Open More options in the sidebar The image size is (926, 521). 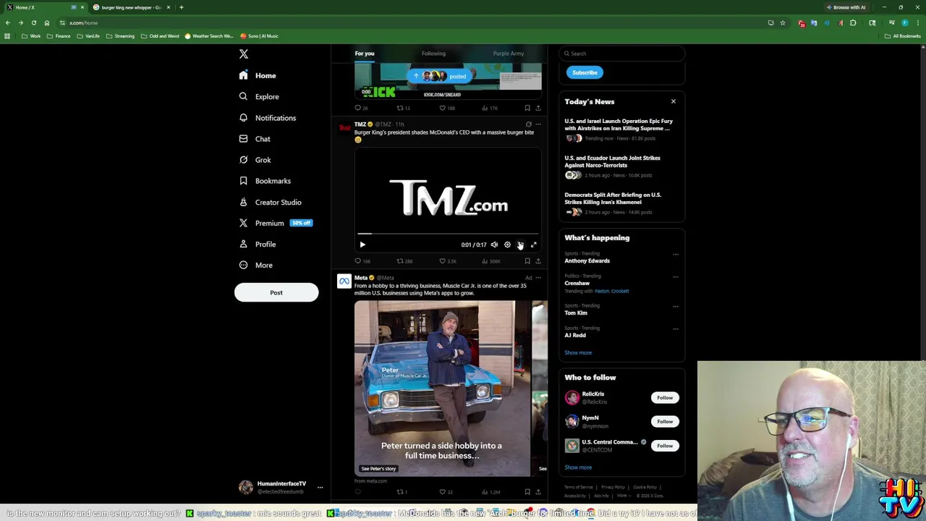click(x=255, y=266)
